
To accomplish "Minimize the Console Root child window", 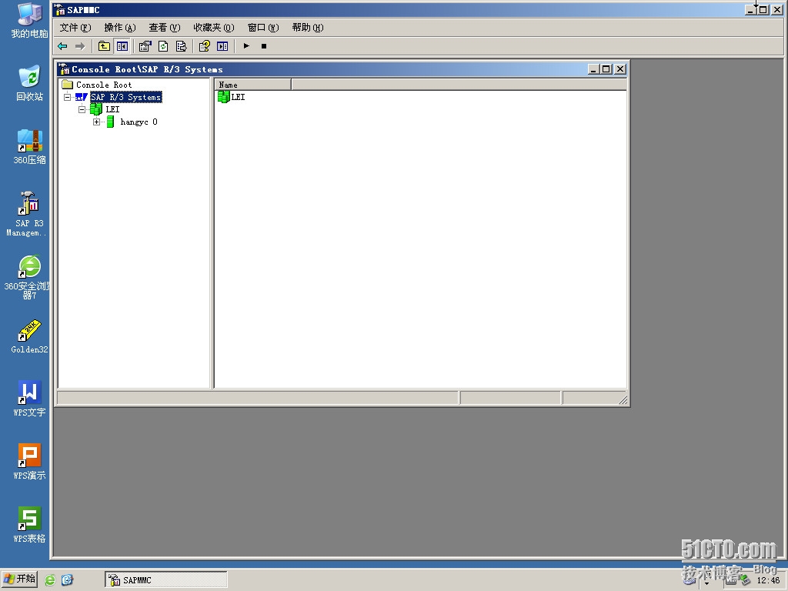I will tap(593, 68).
